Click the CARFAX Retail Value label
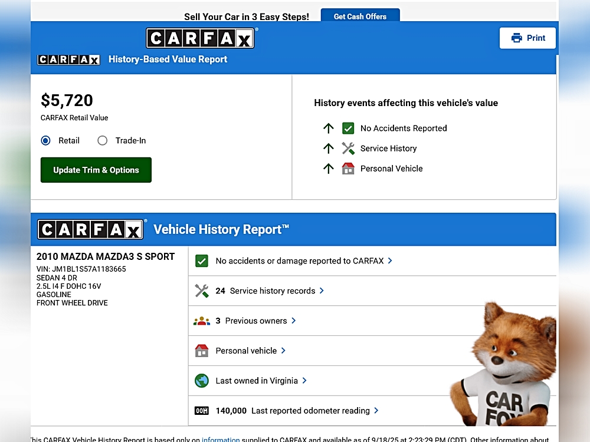This screenshot has width=590, height=442. (x=74, y=118)
